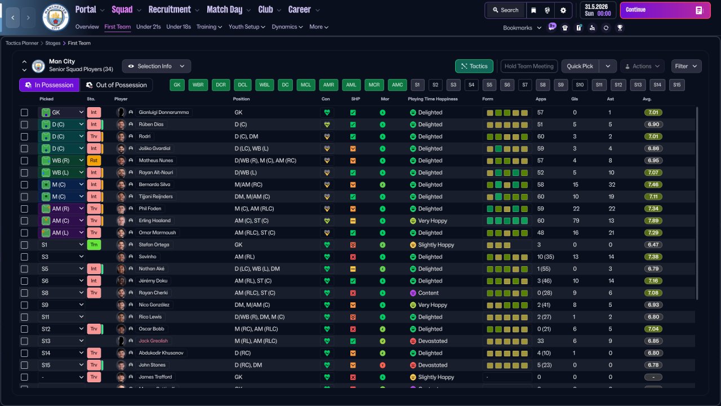Viewport: 721px width, 406px height.
Task: Open the S1 picked dropdown for Stefan Ortega
Action: [x=62, y=245]
